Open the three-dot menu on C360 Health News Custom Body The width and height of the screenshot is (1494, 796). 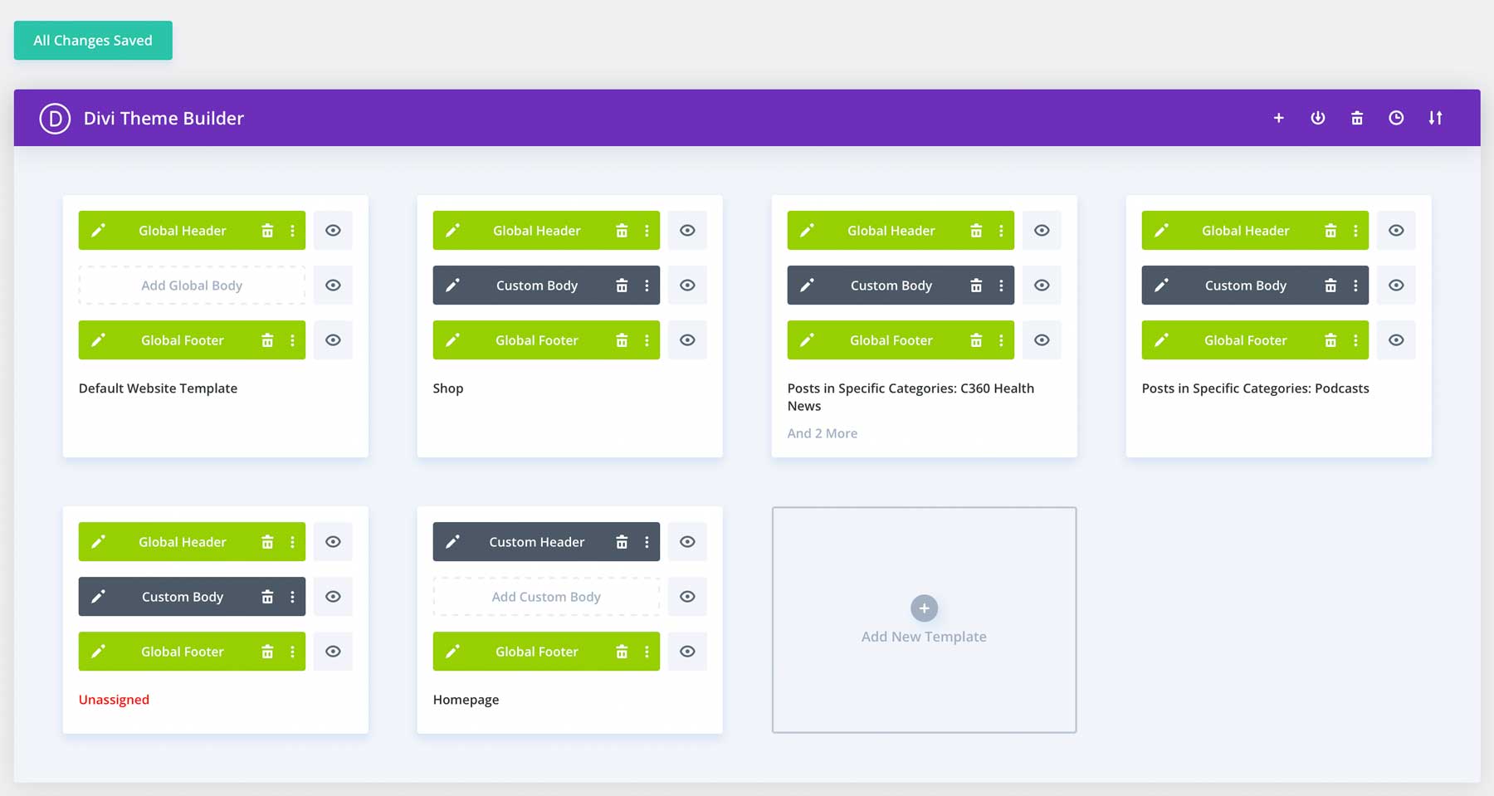1001,285
